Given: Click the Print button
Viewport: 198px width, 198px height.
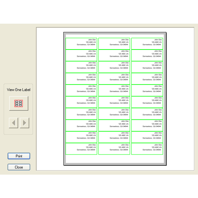Looking at the screenshot, I should coord(19,156).
